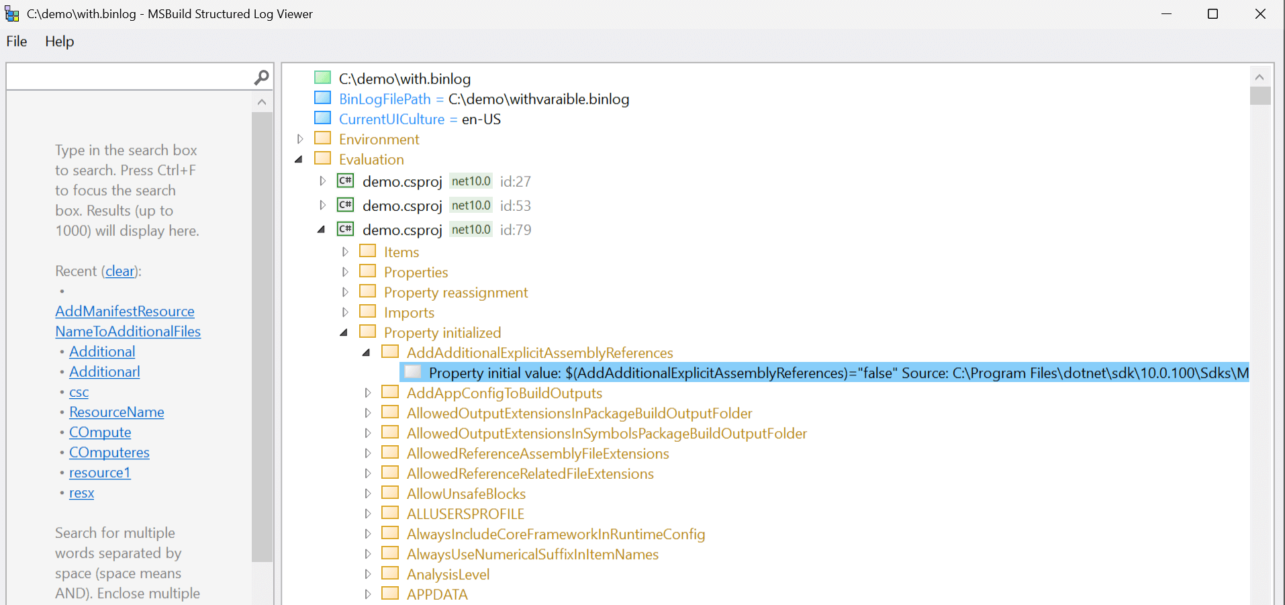1285x605 pixels.
Task: Click the folder icon next to Imports
Action: coord(367,312)
